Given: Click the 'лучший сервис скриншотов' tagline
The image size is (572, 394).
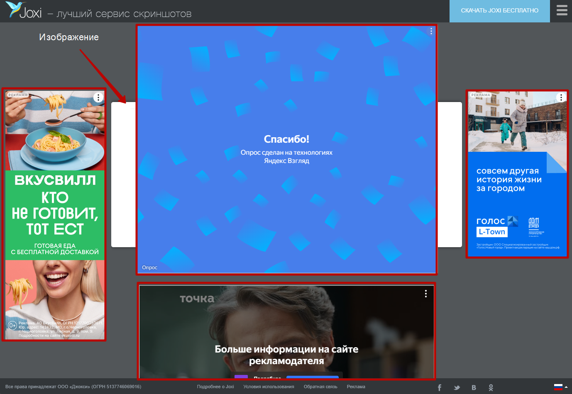Looking at the screenshot, I should click(124, 14).
